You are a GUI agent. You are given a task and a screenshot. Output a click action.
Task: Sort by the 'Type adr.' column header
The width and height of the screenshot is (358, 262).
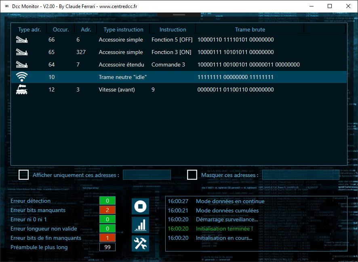click(x=29, y=29)
